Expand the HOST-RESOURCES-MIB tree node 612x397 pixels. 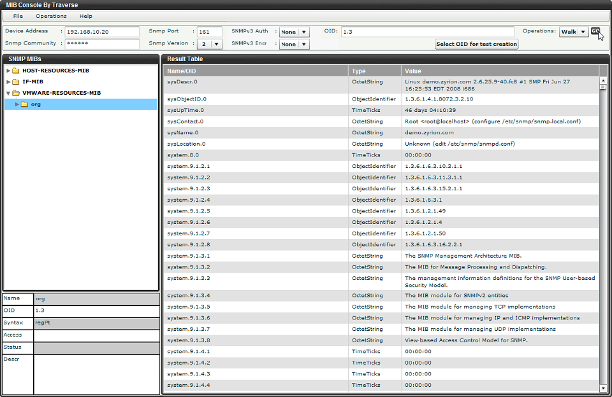pyautogui.click(x=8, y=71)
